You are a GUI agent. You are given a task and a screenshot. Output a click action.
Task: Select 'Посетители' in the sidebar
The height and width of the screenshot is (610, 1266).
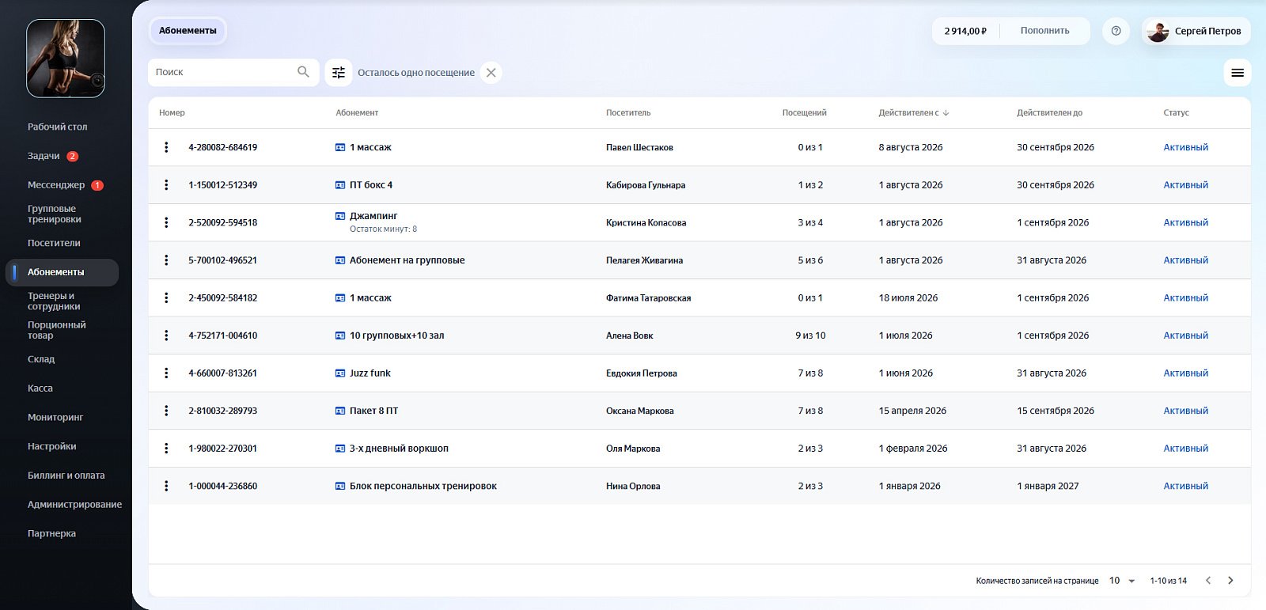(54, 243)
